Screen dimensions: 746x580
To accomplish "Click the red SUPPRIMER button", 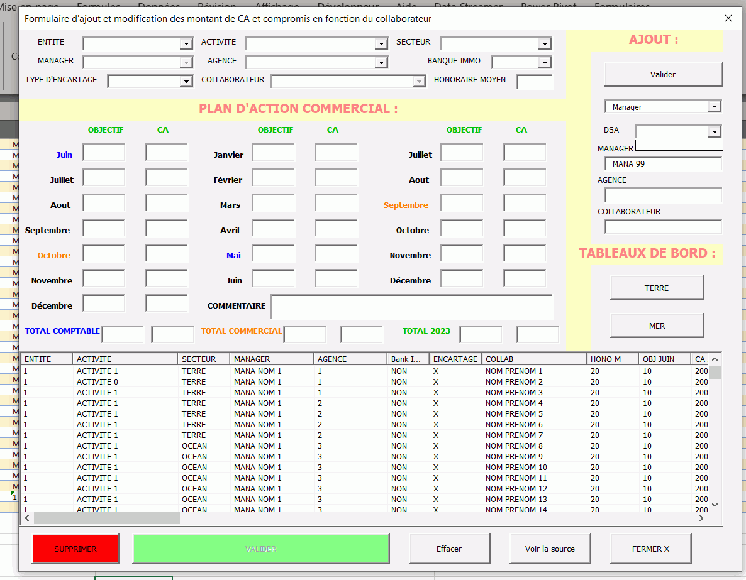I will pos(75,549).
